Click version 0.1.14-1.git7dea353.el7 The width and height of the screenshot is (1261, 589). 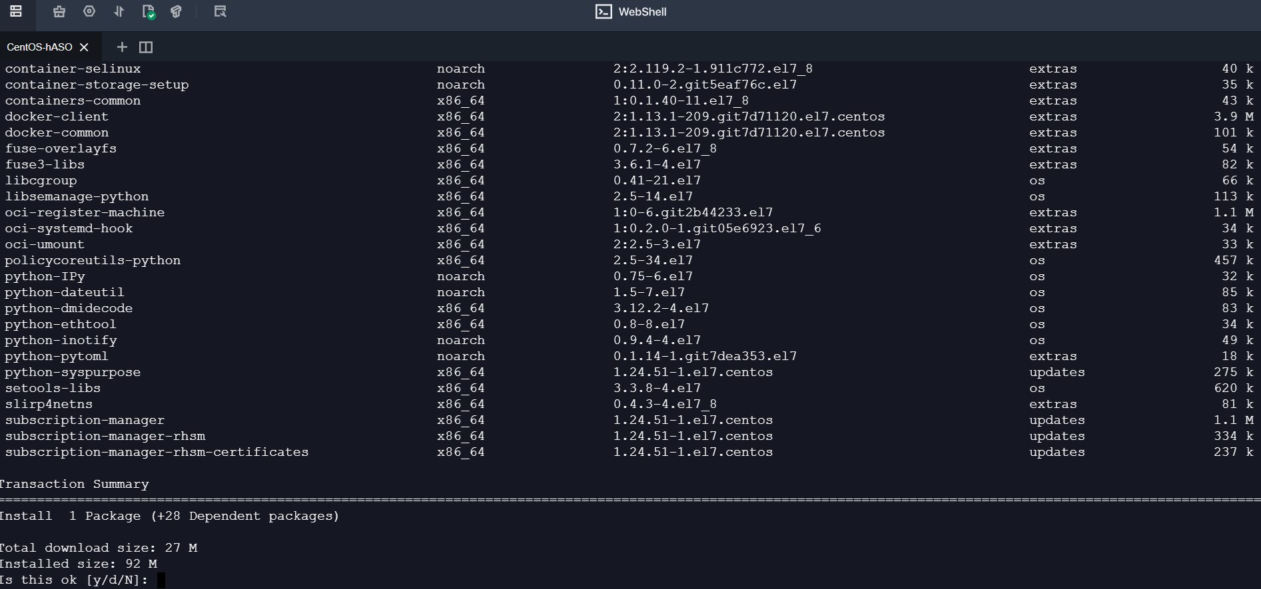pyautogui.click(x=705, y=356)
